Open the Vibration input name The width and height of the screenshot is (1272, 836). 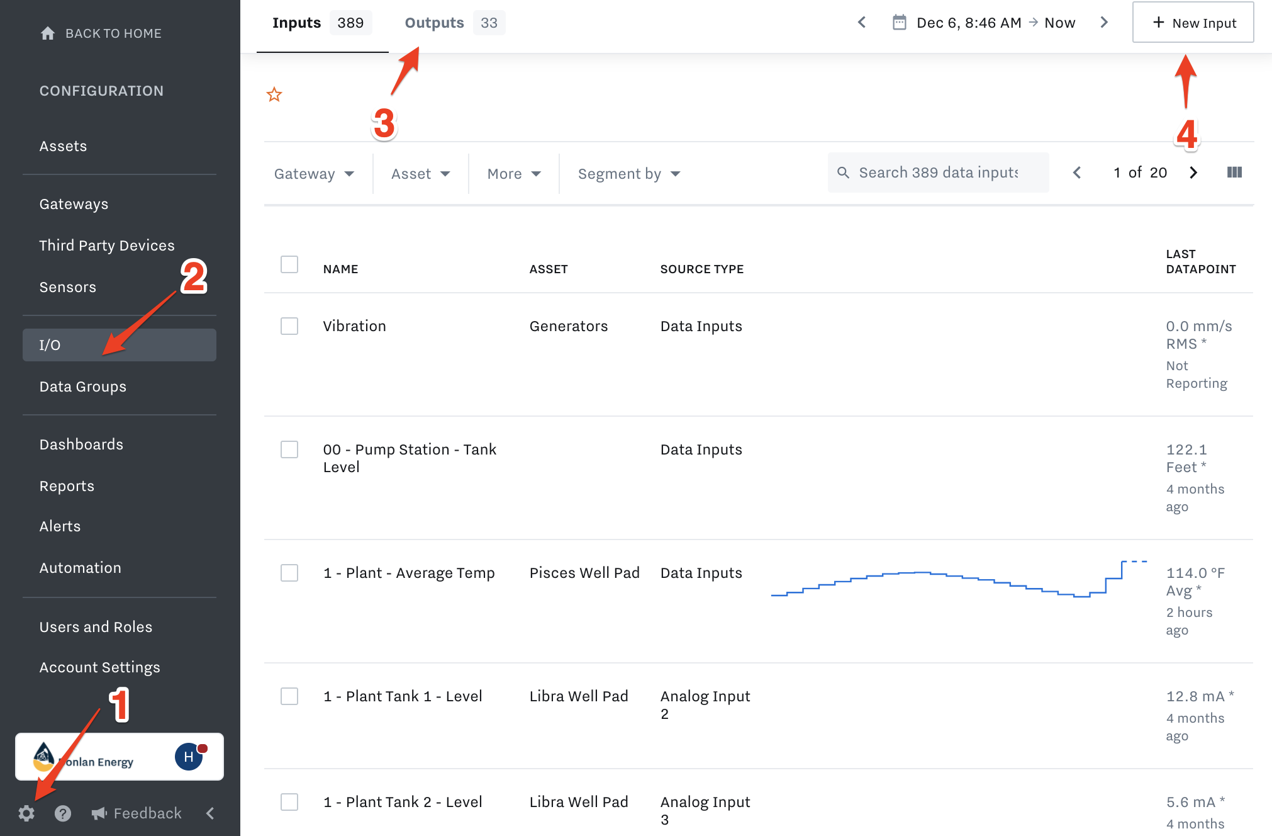pyautogui.click(x=355, y=326)
